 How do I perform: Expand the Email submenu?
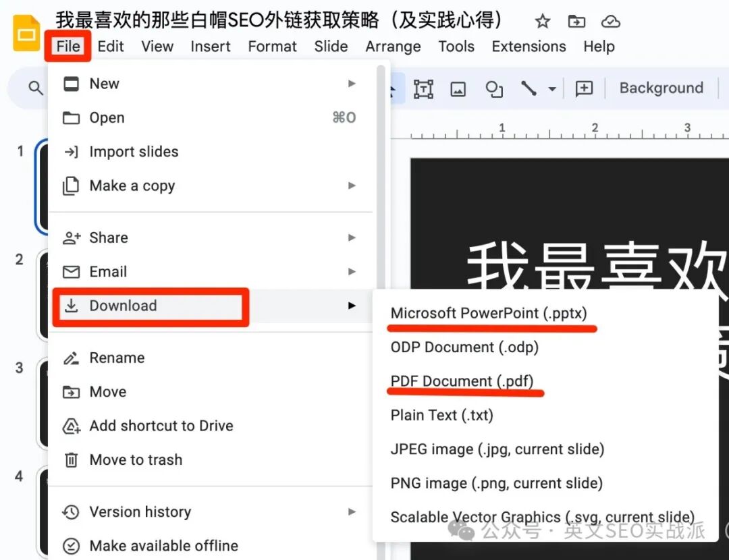(211, 271)
